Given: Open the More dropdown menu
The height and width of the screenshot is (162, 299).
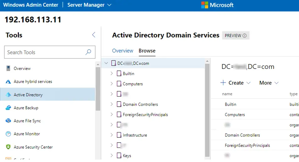Looking at the screenshot, I should pos(269,83).
